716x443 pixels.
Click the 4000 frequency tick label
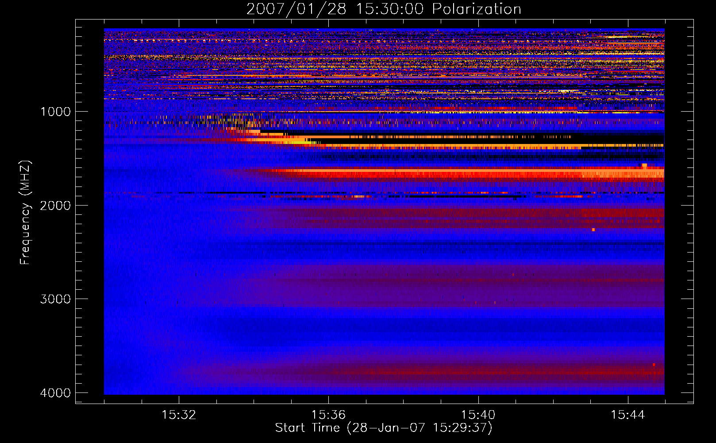(x=55, y=393)
